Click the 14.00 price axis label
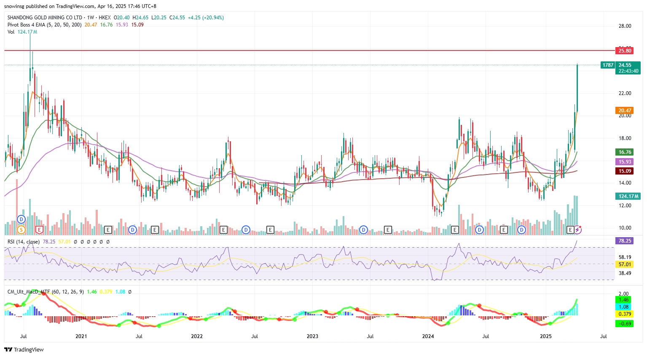Image resolution: width=647 pixels, height=357 pixels. point(625,183)
